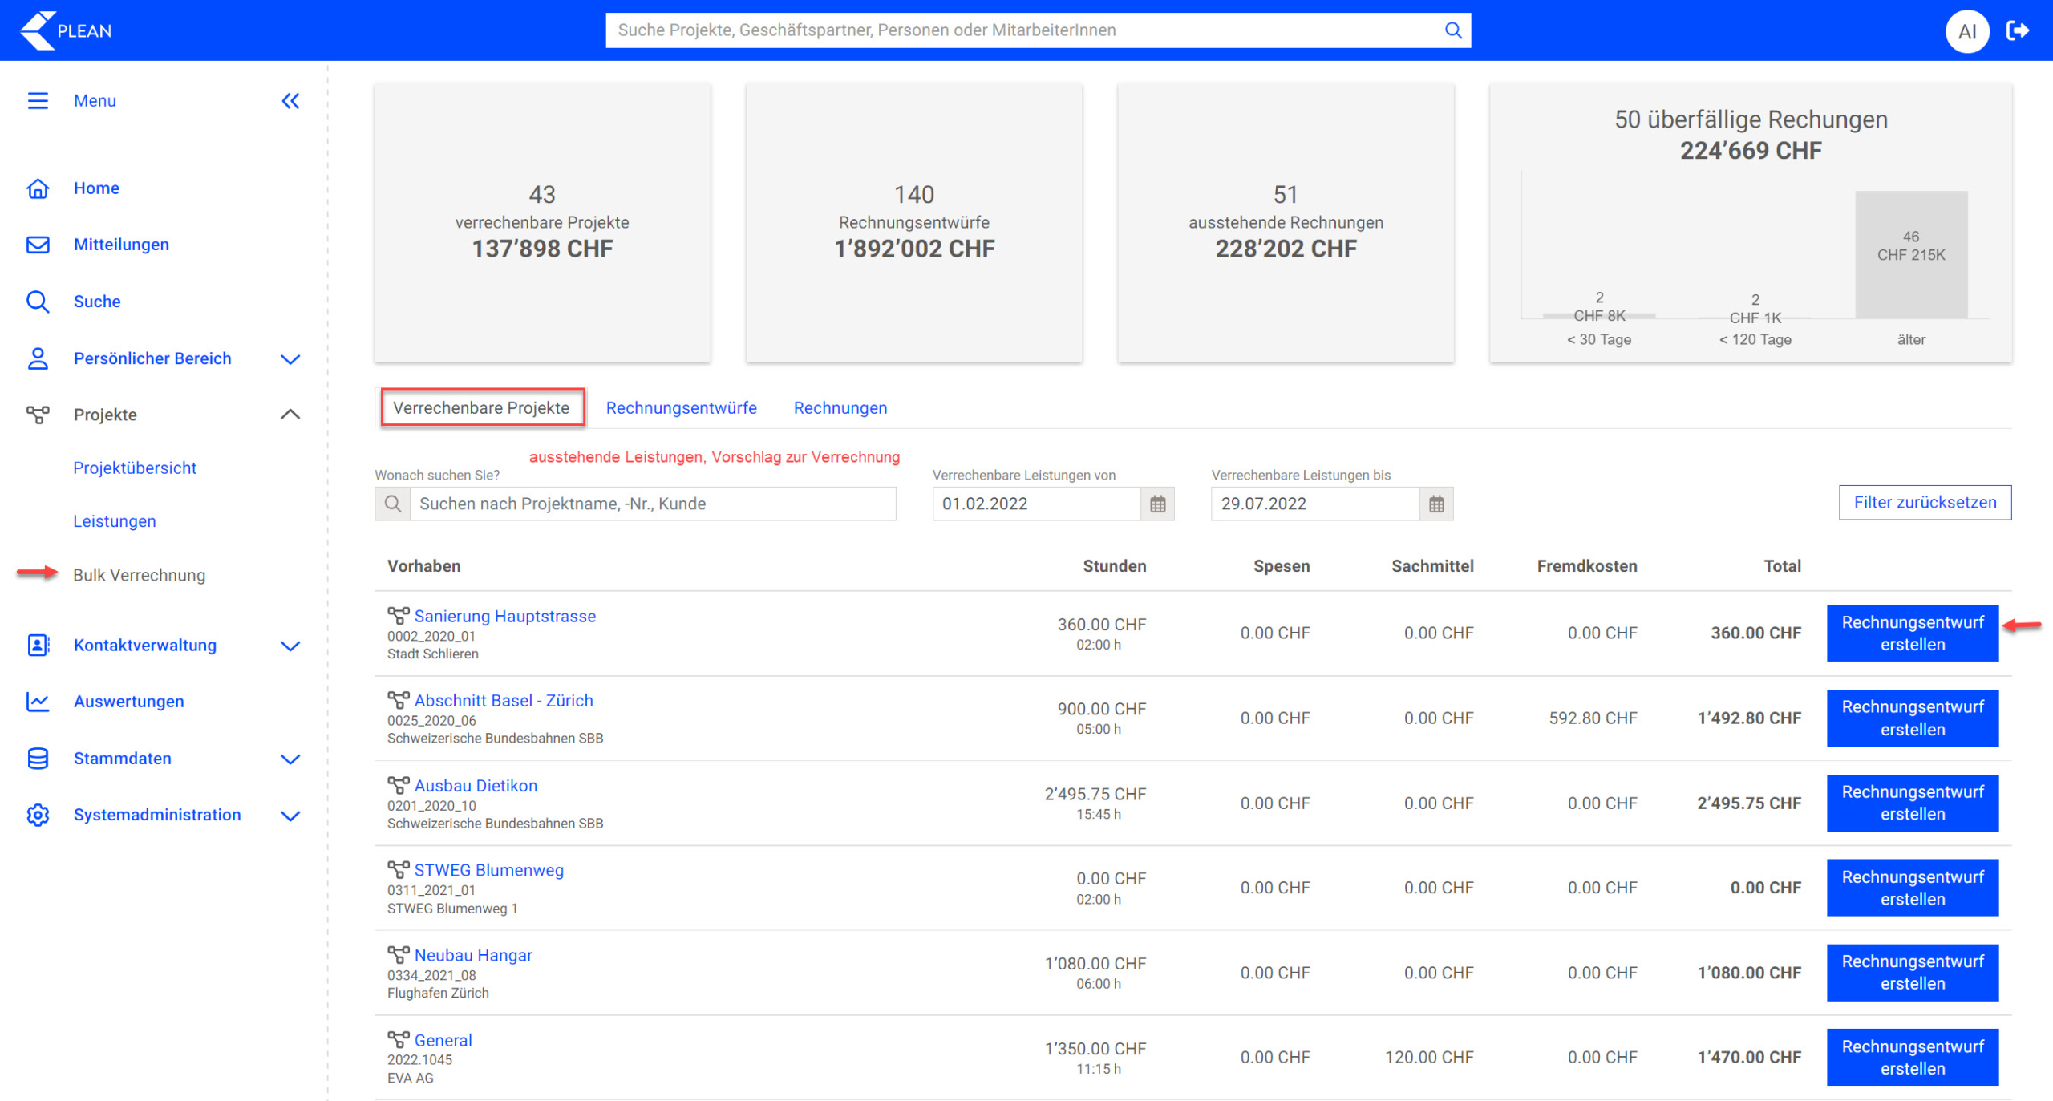Create invoice draft for Sanierung Hauptstrasse

[x=1912, y=633]
